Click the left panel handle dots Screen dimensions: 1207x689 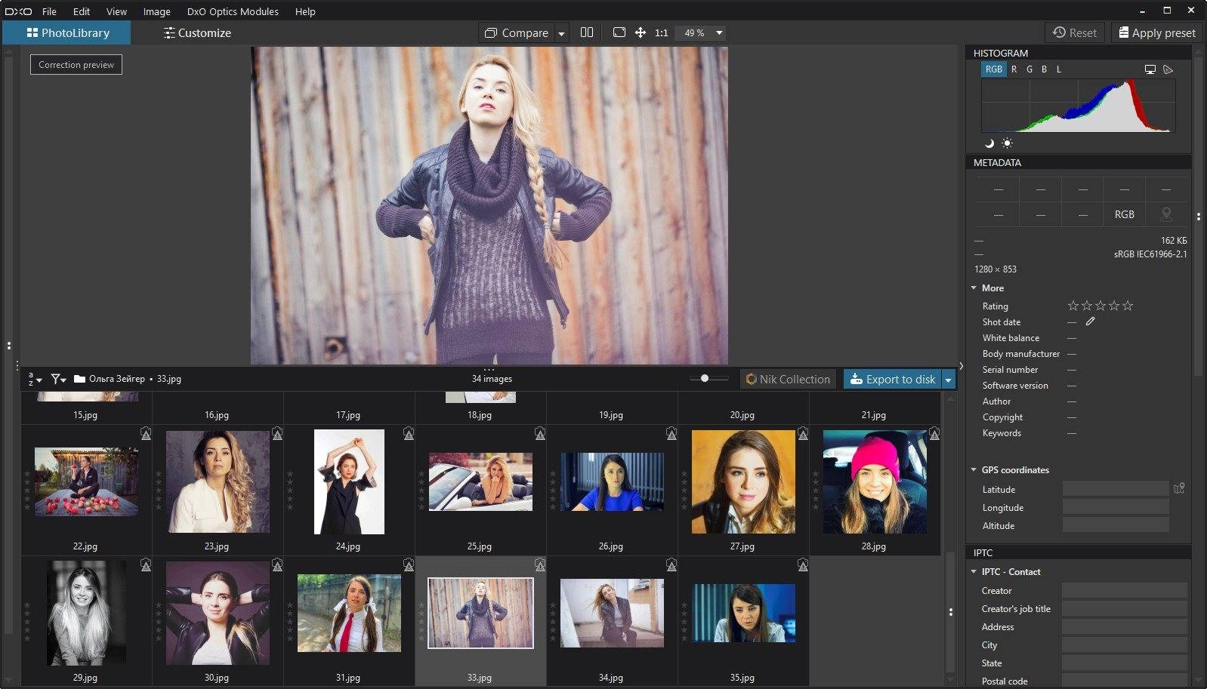(x=9, y=346)
